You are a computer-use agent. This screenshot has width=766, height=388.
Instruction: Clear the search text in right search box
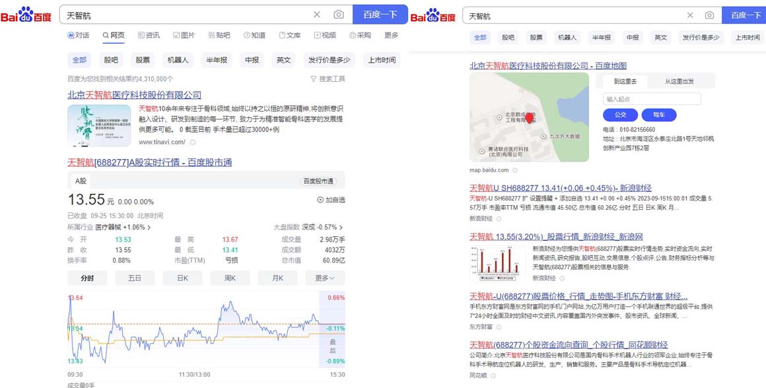tap(690, 15)
